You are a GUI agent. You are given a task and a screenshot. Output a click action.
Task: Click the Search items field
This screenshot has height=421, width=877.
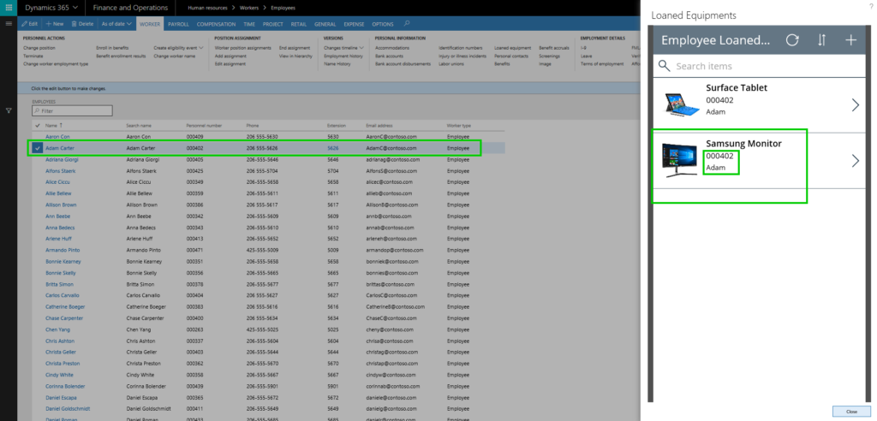click(759, 66)
